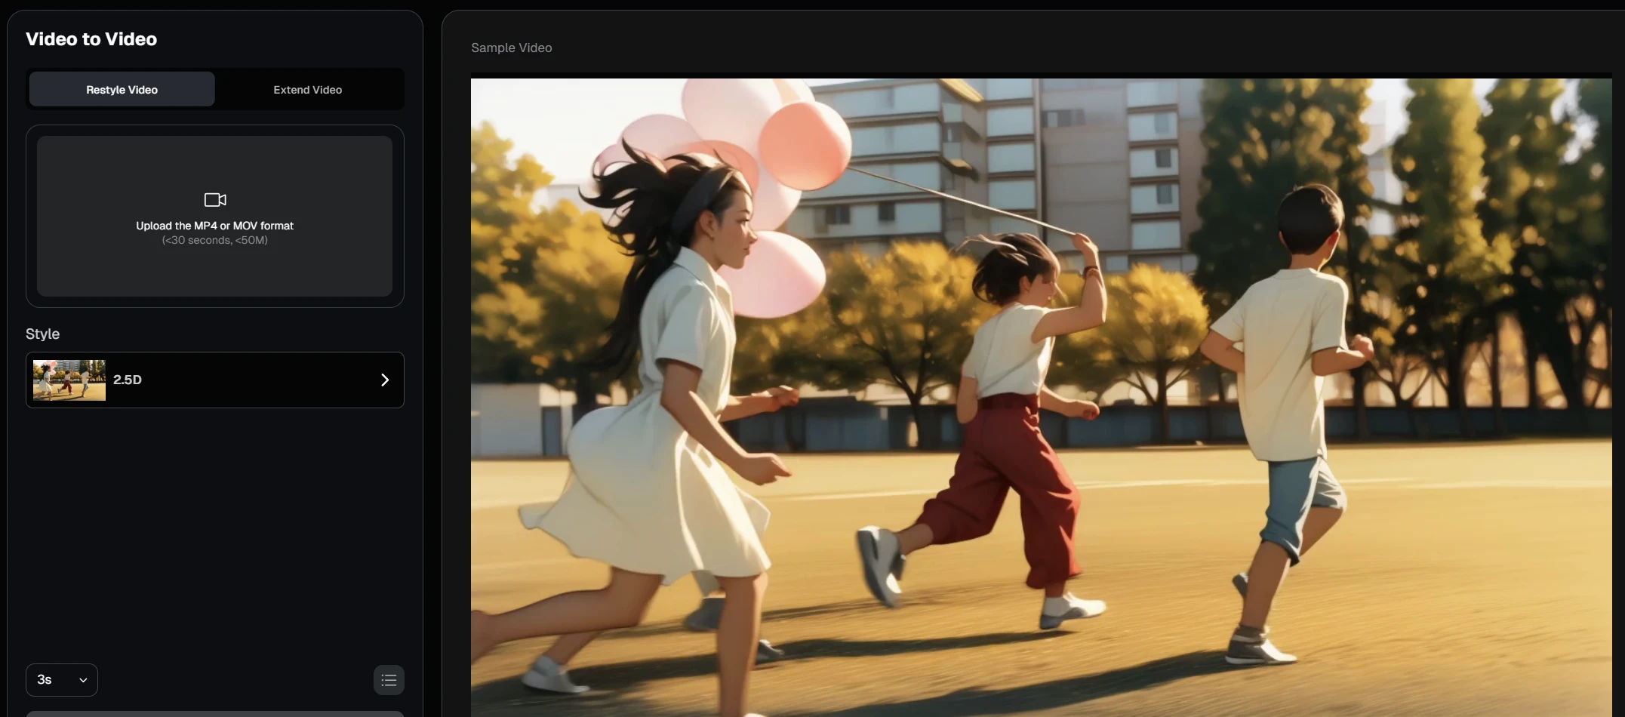The height and width of the screenshot is (717, 1625).
Task: Click the right chevron on the 2.5D style row
Action: tap(385, 380)
